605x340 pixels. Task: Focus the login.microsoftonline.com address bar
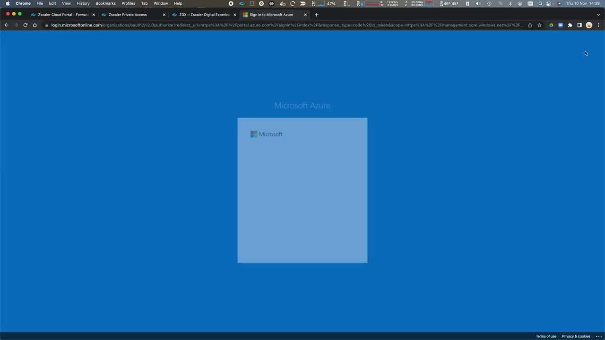pyautogui.click(x=287, y=25)
